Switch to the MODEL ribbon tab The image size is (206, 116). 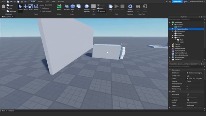(x=40, y=2)
